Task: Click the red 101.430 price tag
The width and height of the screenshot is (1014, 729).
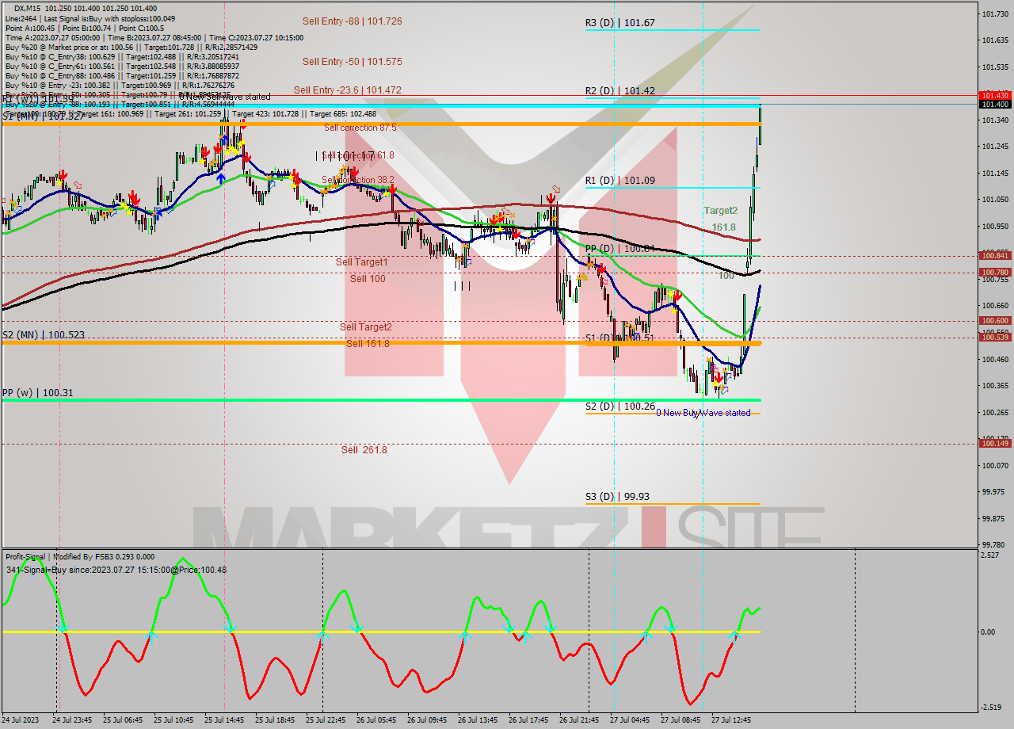Action: (995, 95)
